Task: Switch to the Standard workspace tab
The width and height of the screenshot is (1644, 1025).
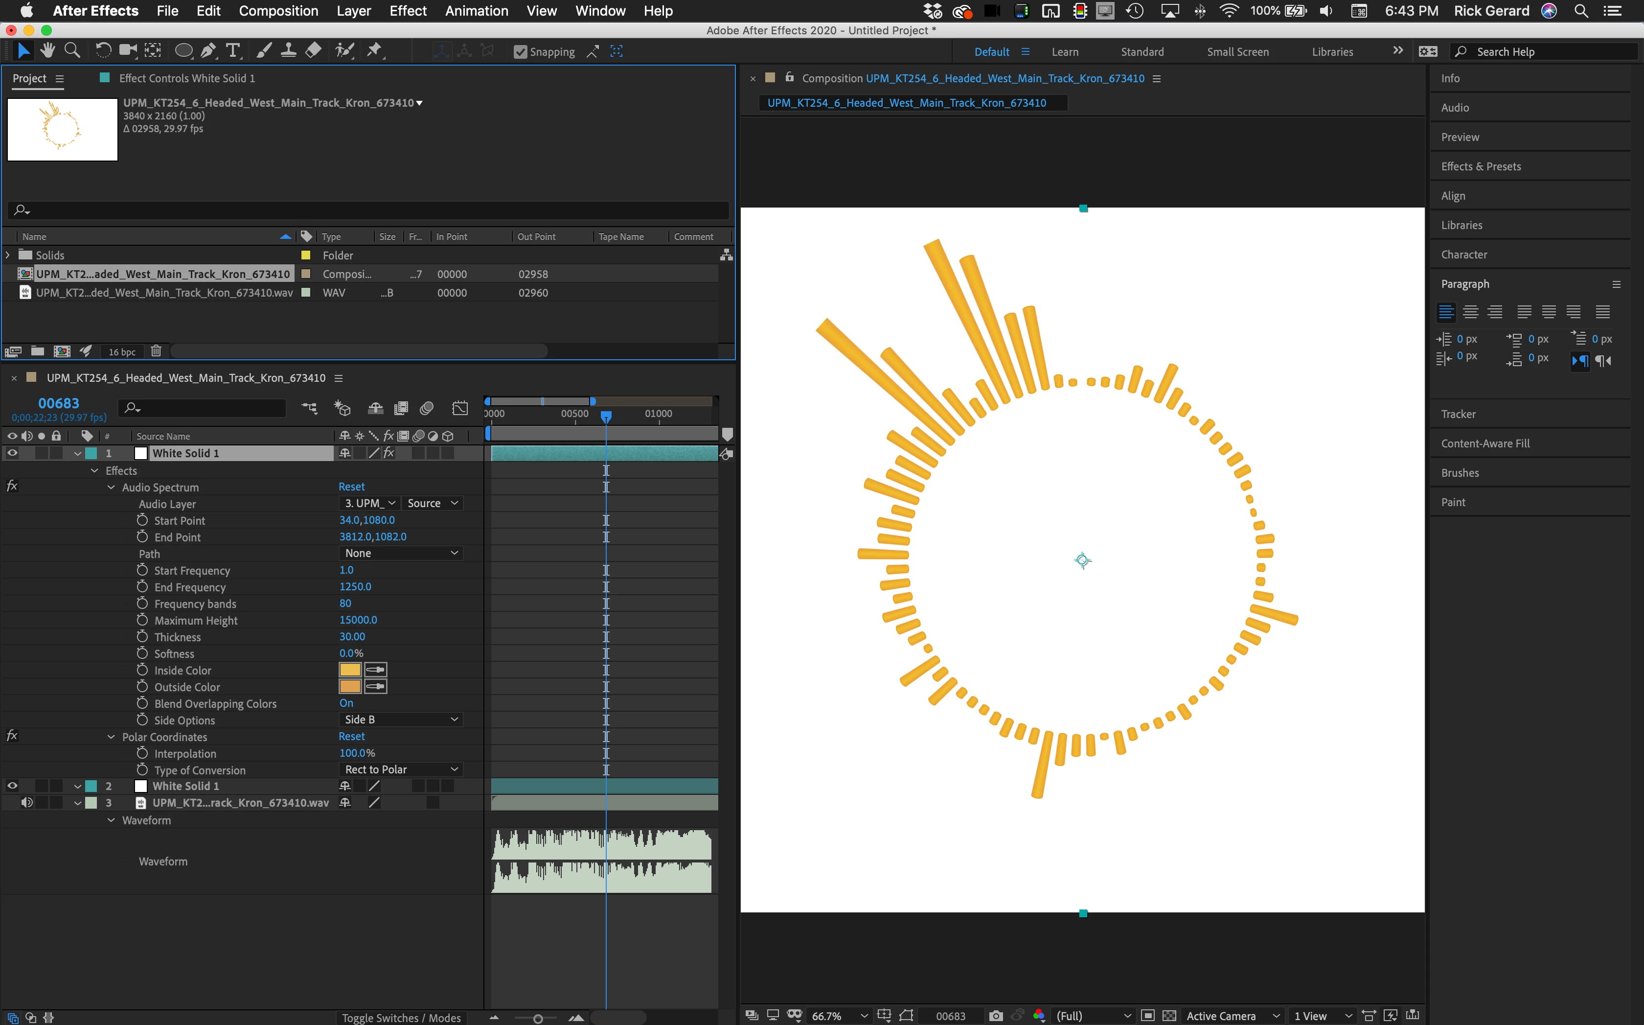Action: coord(1142,52)
